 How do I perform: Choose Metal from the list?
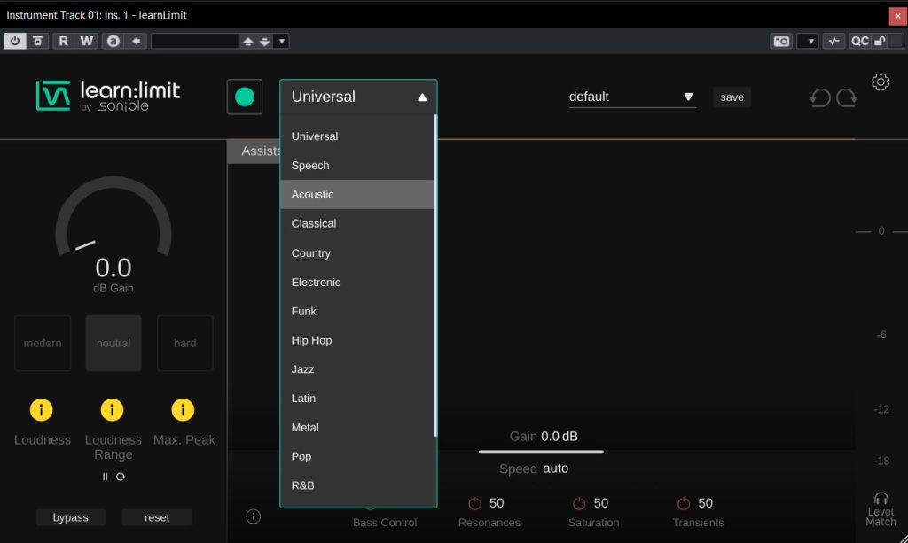357,427
